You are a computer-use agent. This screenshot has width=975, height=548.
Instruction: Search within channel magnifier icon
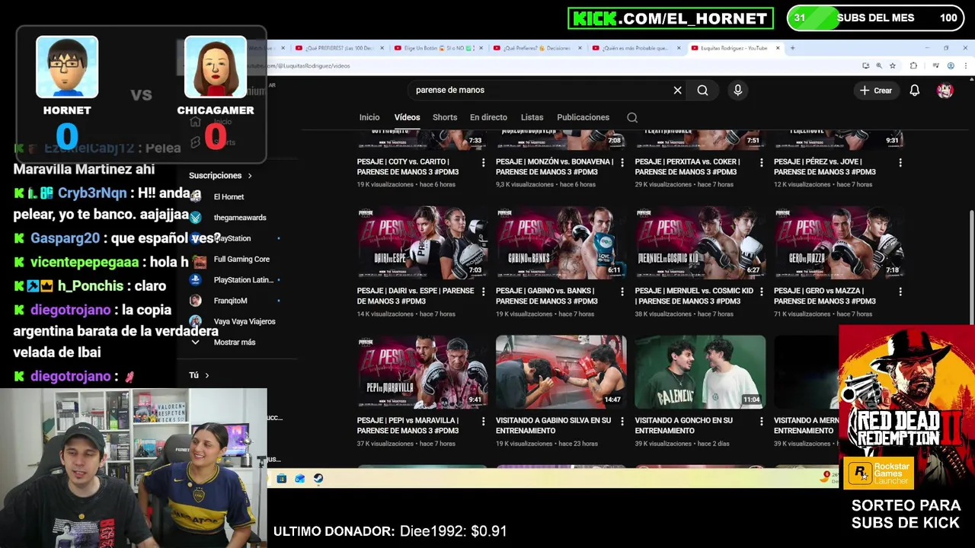click(631, 117)
